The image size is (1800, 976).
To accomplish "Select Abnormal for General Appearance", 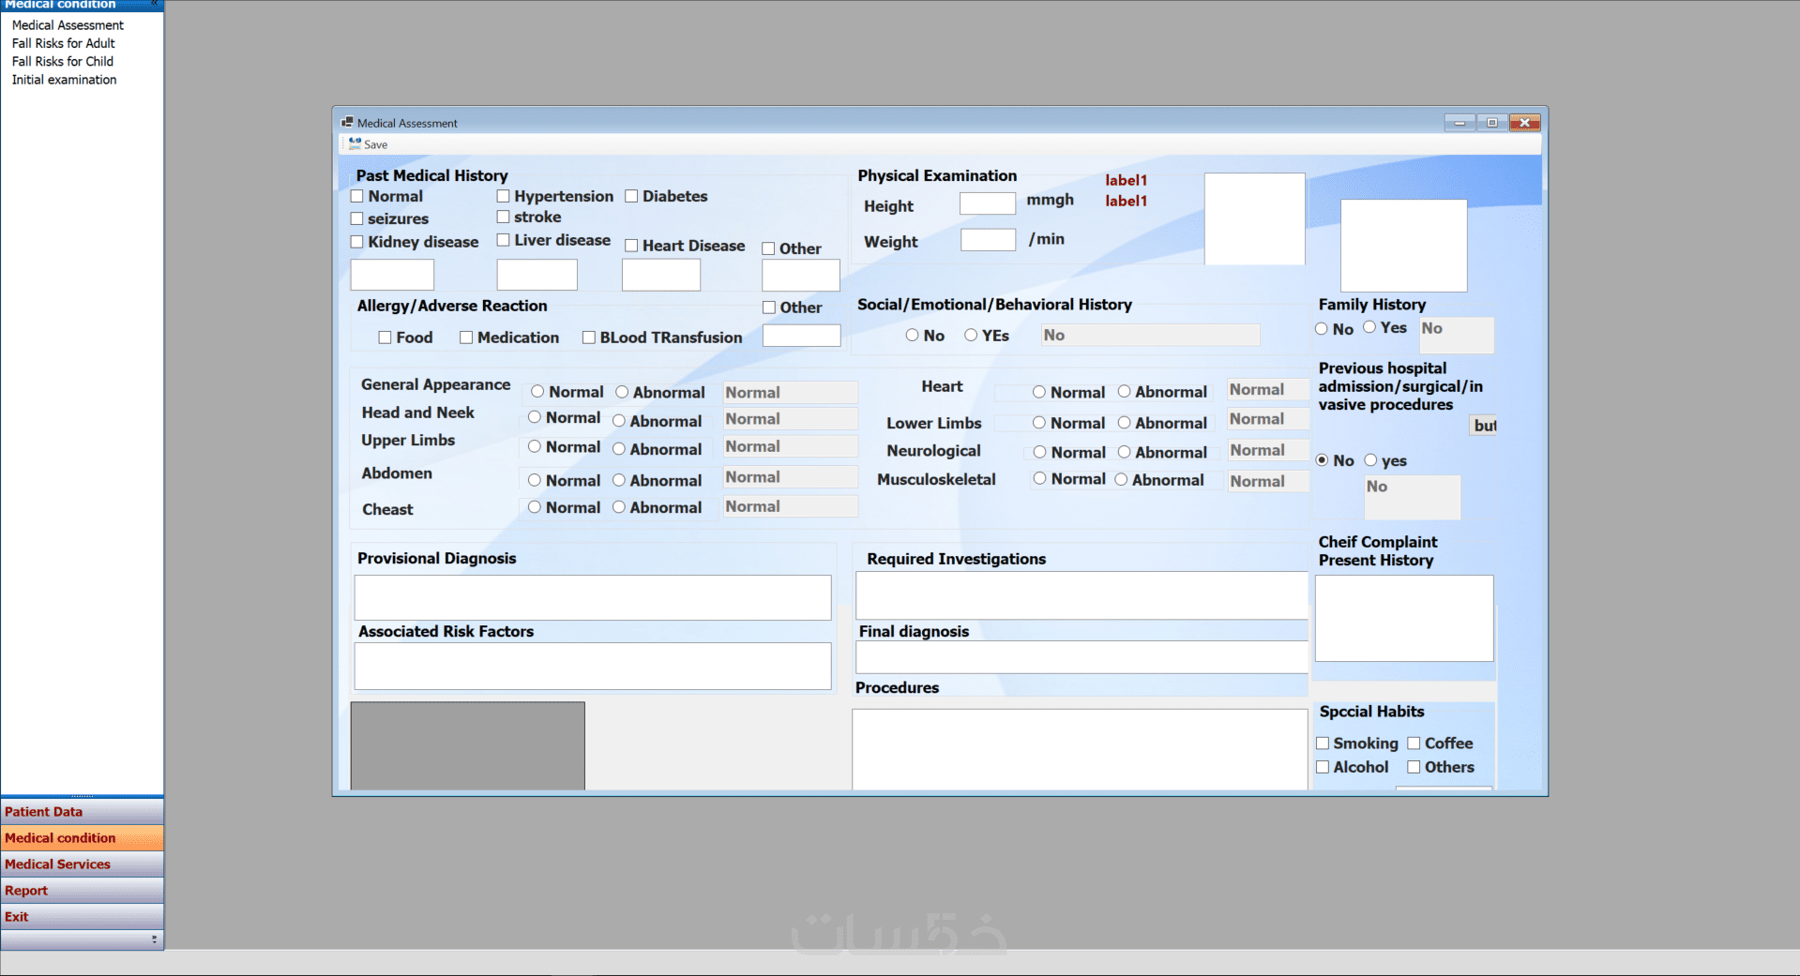I will pos(622,392).
